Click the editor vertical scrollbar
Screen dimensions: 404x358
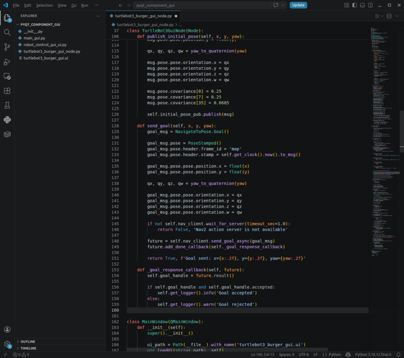402,131
